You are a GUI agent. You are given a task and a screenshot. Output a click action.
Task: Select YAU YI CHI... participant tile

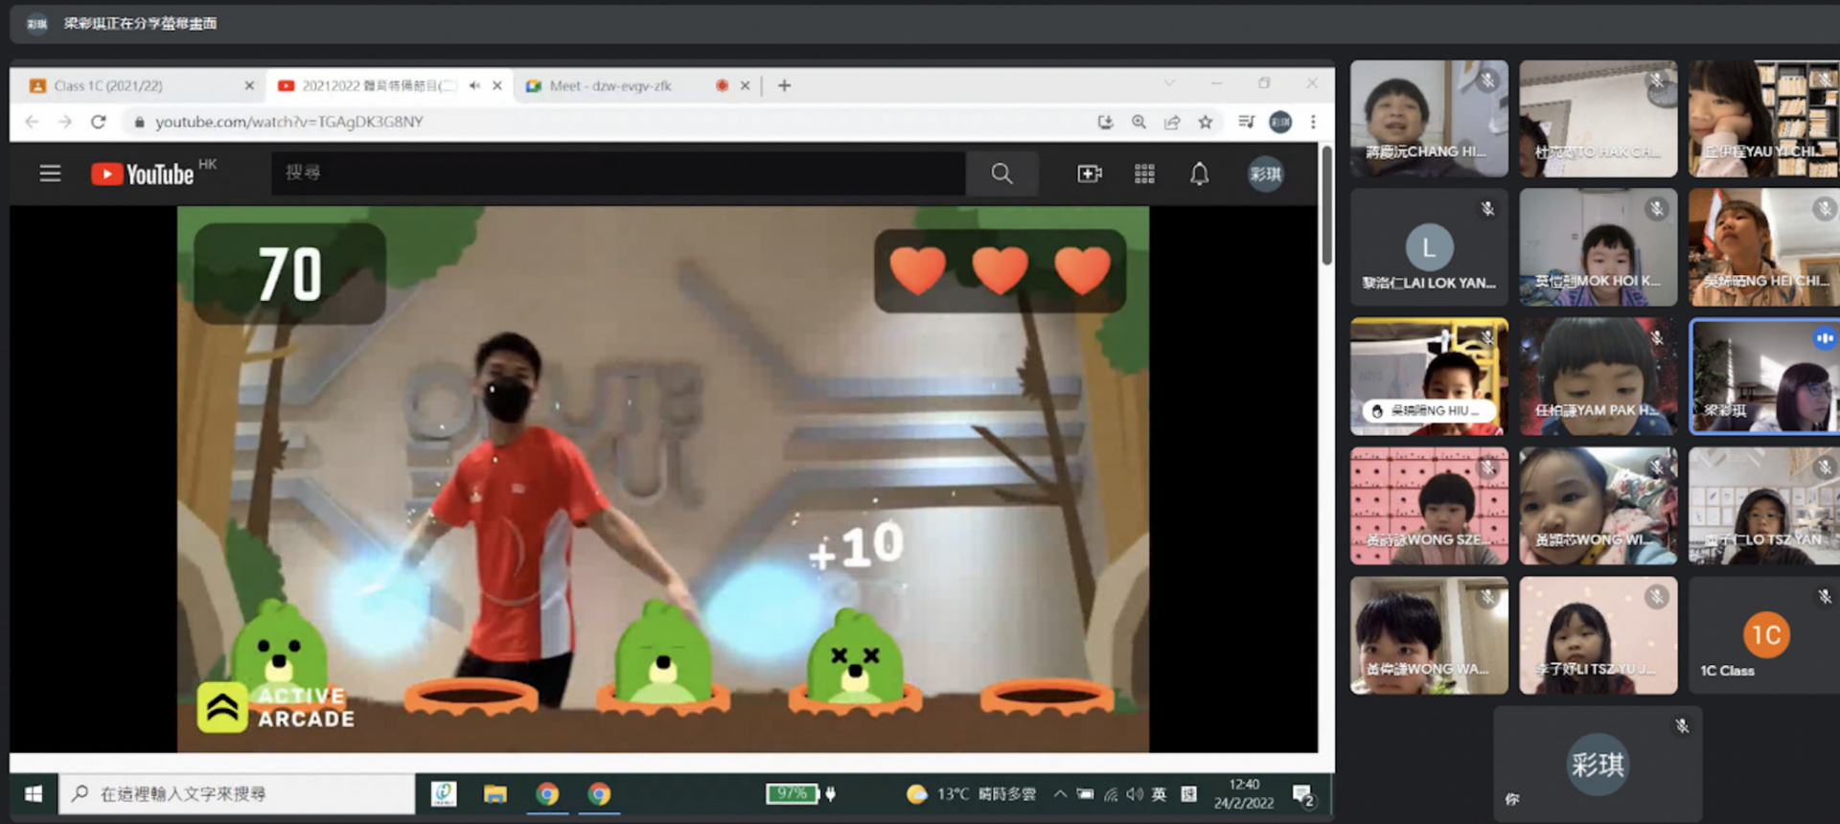1764,119
